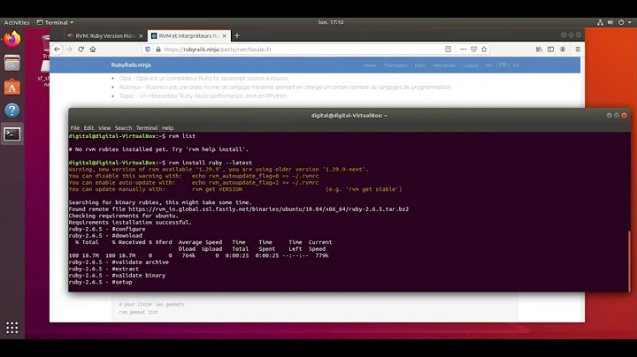Minimize the terminal window
Screen dimensions: 637x357
[609, 116]
